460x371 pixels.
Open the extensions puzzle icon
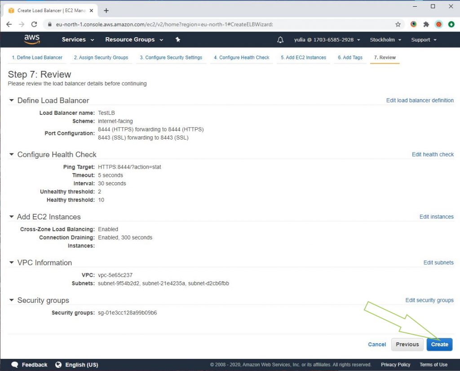pyautogui.click(x=426, y=24)
